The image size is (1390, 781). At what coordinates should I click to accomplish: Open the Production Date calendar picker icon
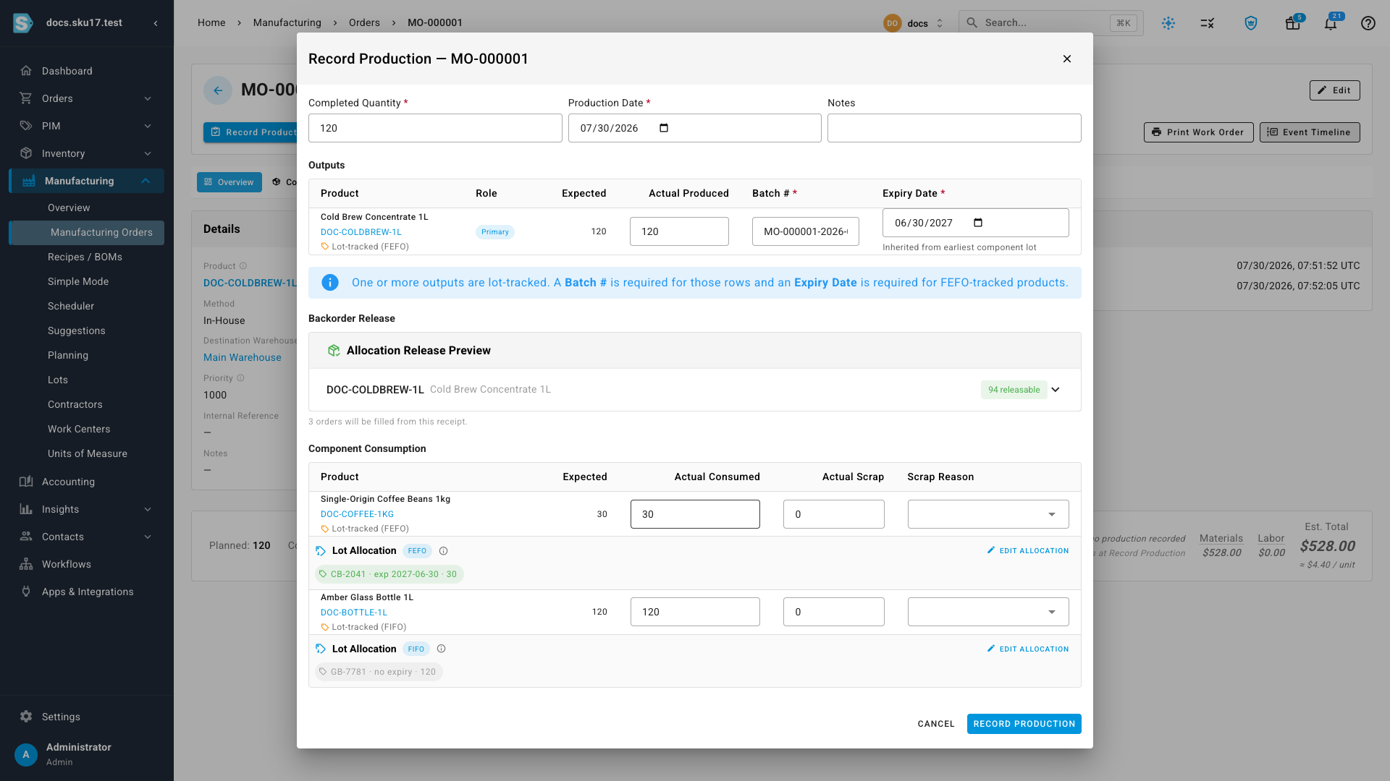tap(664, 128)
